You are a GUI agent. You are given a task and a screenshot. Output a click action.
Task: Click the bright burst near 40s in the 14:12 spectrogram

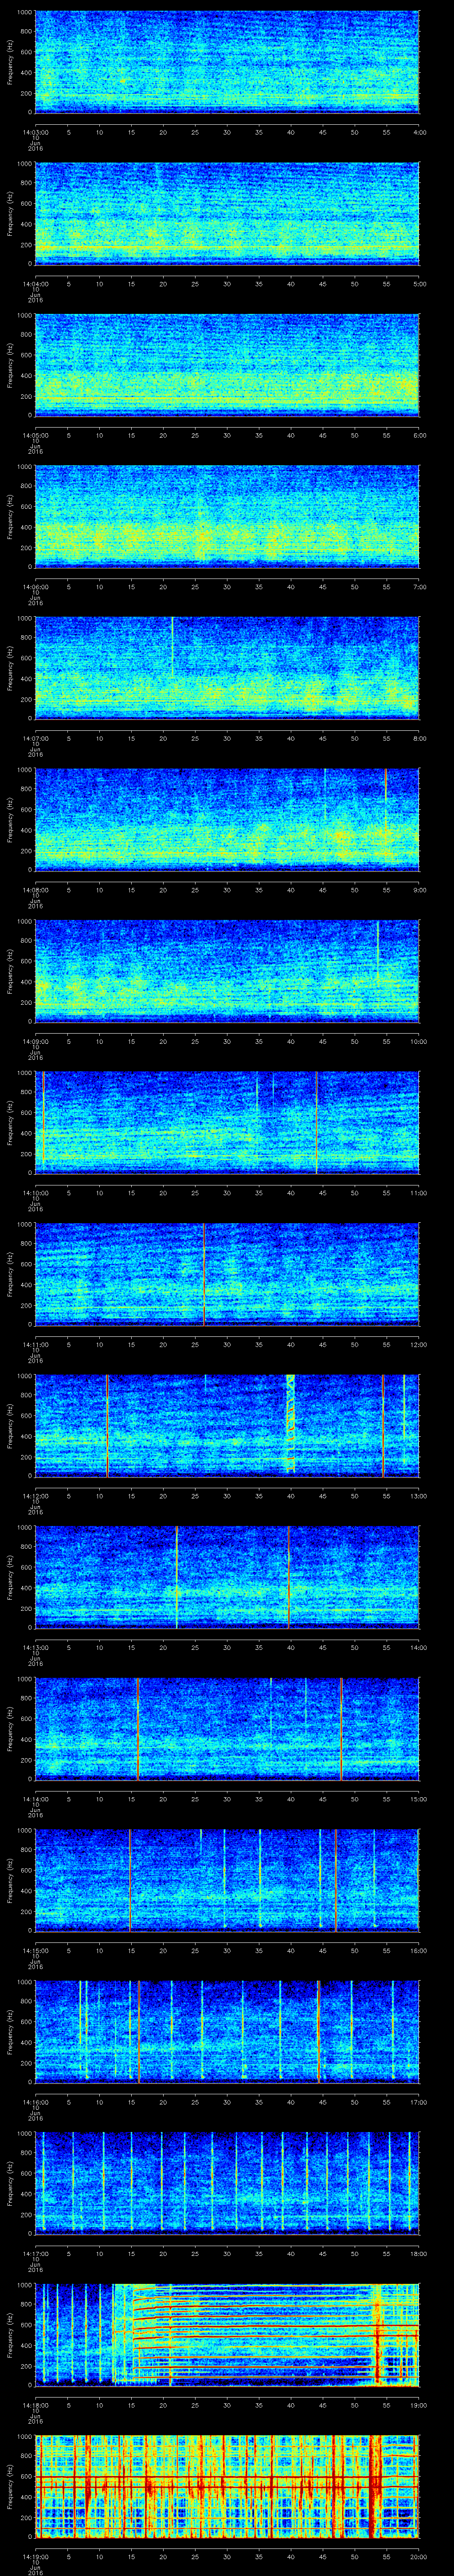(x=290, y=1425)
